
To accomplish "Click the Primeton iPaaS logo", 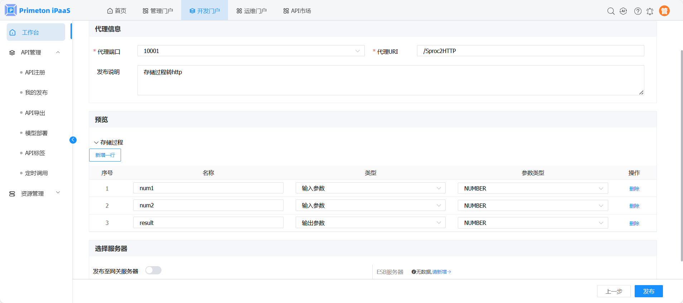I will (38, 10).
